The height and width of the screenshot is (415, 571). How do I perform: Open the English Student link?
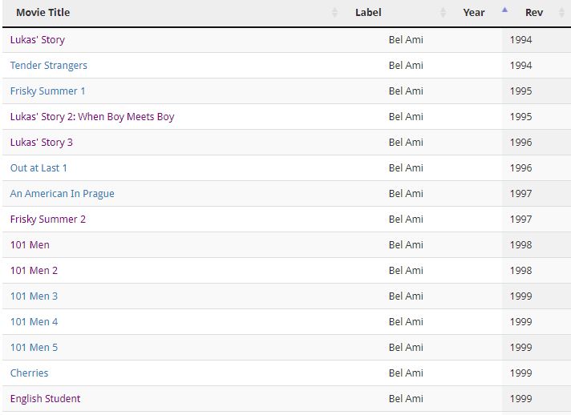45,399
